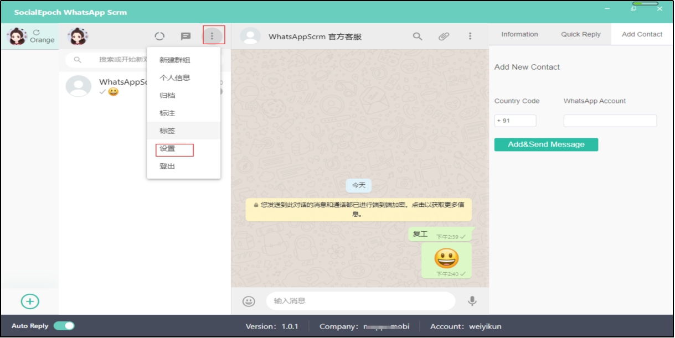The width and height of the screenshot is (675, 338).
Task: Restore the SocialEpoch window size
Action: (633, 9)
